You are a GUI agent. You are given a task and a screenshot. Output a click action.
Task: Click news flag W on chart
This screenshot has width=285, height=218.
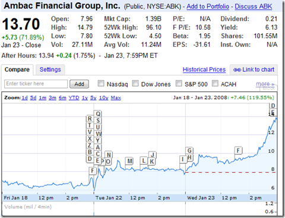point(99,134)
